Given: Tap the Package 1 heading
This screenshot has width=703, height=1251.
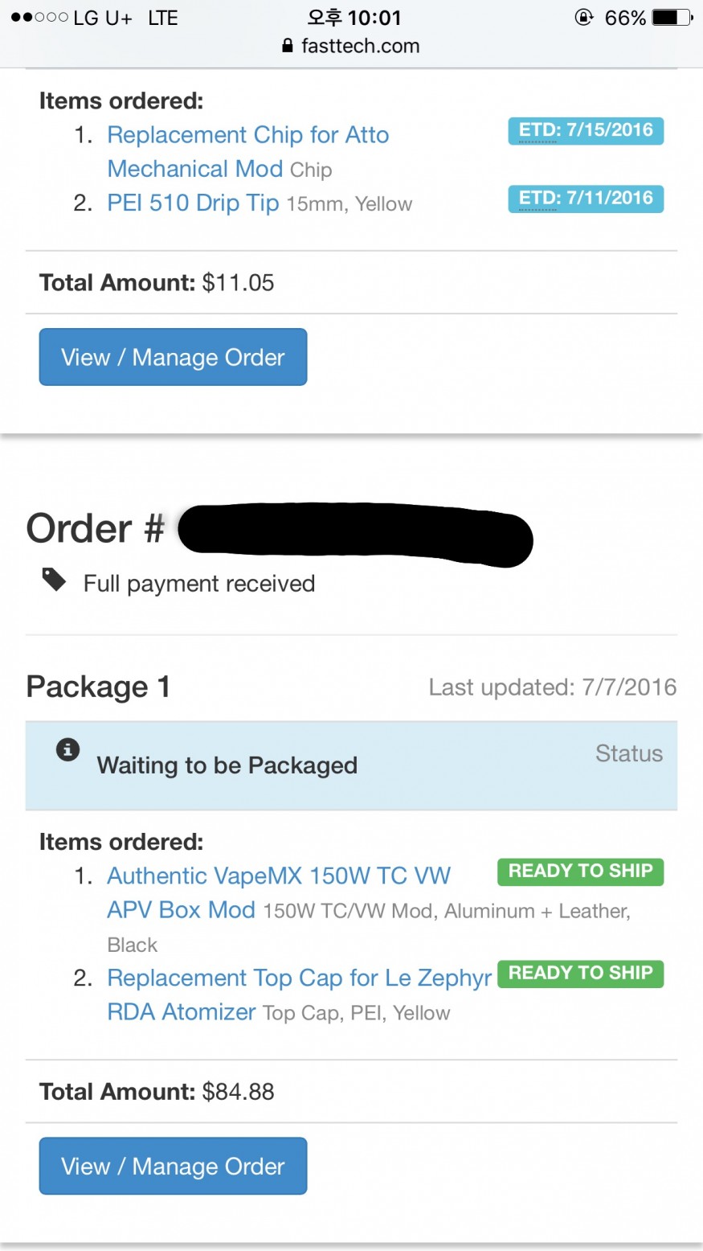Looking at the screenshot, I should tap(98, 687).
